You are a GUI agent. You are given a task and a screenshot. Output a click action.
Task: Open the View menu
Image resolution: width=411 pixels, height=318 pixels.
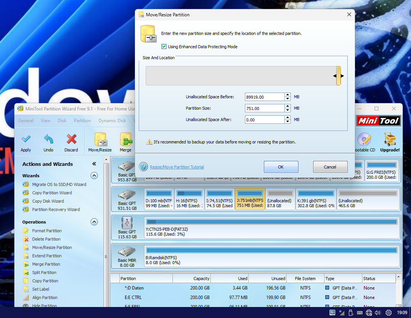(45, 121)
